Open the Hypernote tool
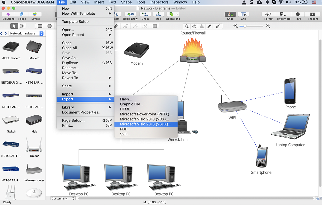This screenshot has width=322, height=205. point(284,16)
